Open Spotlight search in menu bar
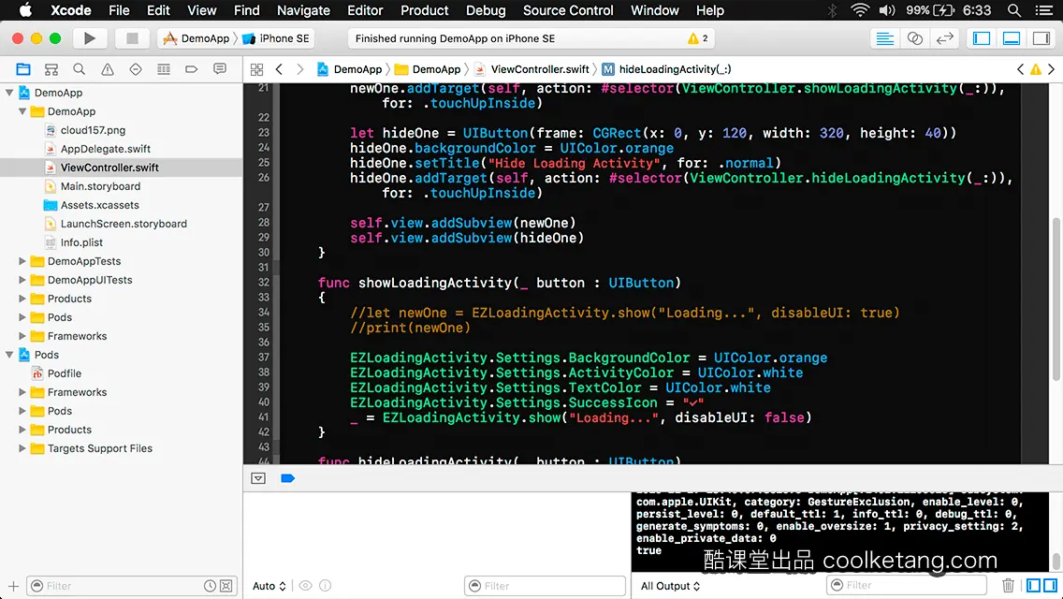1063x599 pixels. 1014,10
